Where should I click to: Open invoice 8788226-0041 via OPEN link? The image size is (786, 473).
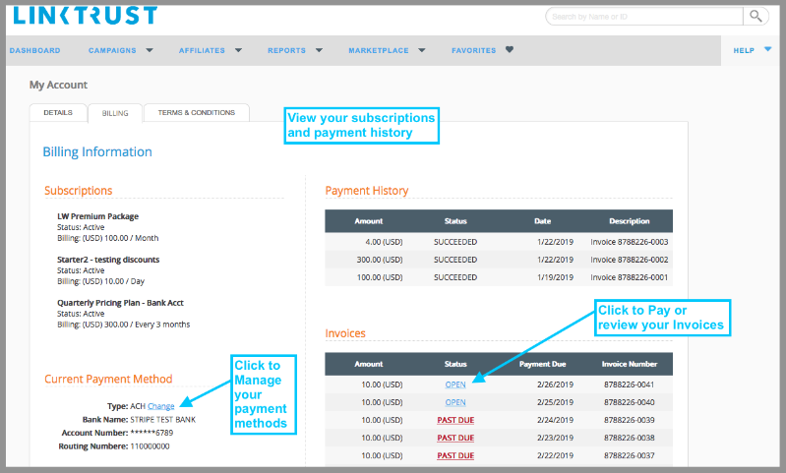click(x=455, y=384)
